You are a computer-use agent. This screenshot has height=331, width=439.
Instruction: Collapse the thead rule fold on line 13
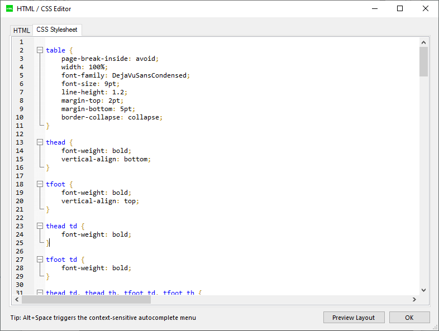40,142
